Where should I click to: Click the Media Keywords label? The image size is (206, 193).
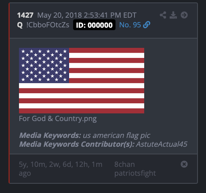pos(50,135)
